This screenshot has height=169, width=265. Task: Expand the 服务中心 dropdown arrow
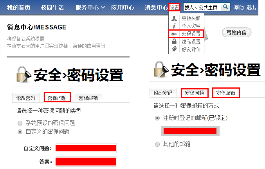103,7
